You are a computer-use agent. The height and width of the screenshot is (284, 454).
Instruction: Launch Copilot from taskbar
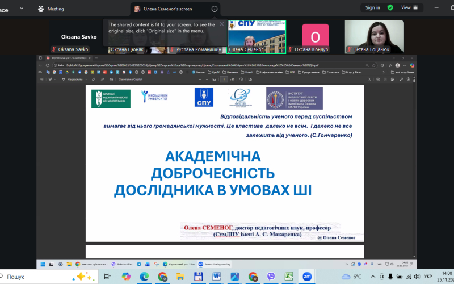(126, 277)
